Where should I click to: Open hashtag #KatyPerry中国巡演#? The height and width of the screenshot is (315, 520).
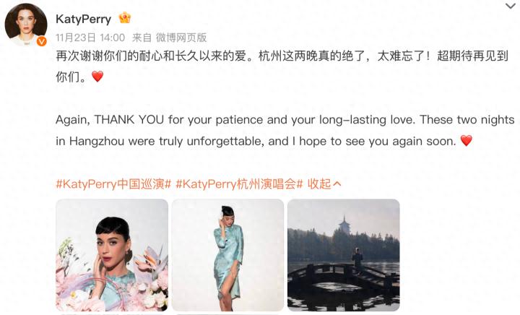pos(113,184)
